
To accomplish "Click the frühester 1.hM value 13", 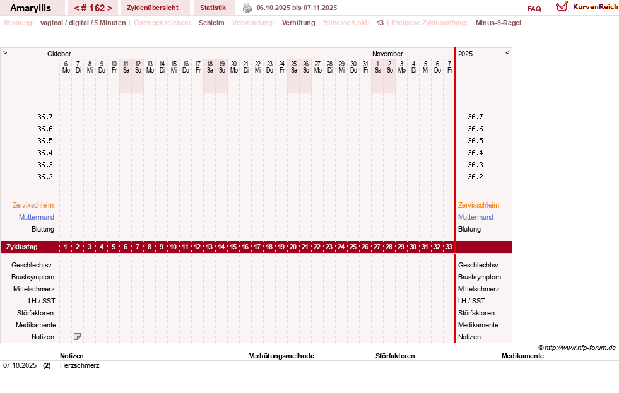I will click(380, 23).
